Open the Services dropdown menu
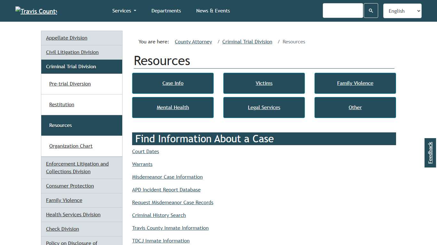This screenshot has width=437, height=245. click(x=124, y=11)
